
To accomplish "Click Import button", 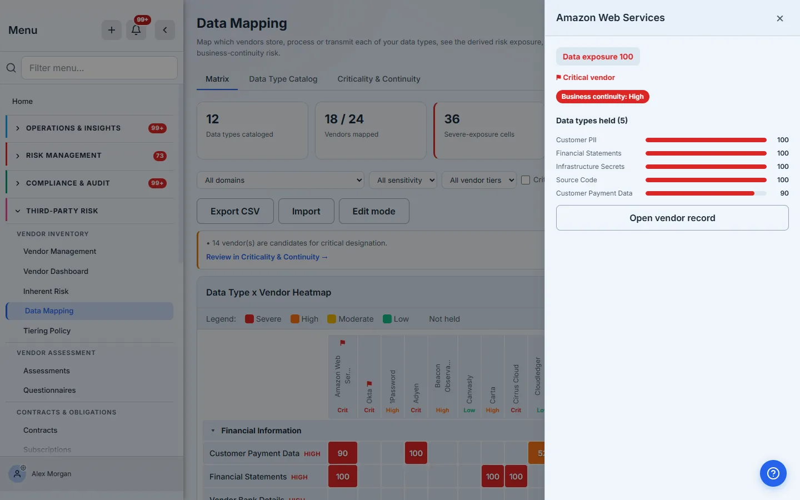I will click(306, 211).
